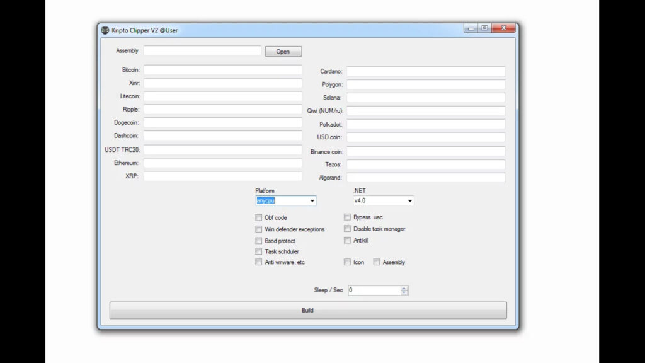Click the Bitcoin address field
The height and width of the screenshot is (363, 645).
coord(222,70)
